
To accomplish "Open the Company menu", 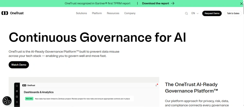I will (130, 13).
